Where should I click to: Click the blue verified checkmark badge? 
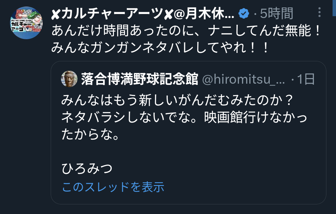[244, 13]
